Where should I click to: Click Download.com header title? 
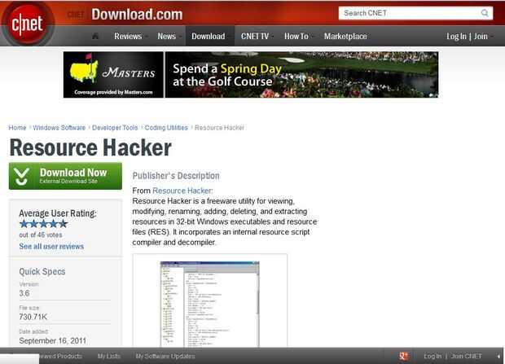click(x=137, y=15)
